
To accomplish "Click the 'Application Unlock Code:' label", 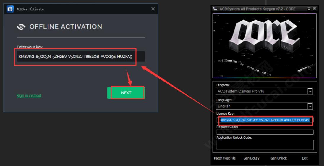I will (x=234, y=137).
